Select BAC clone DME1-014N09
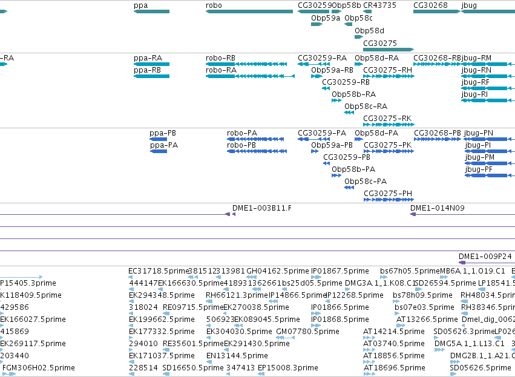Viewport: 515px width, 377px height. (x=462, y=214)
